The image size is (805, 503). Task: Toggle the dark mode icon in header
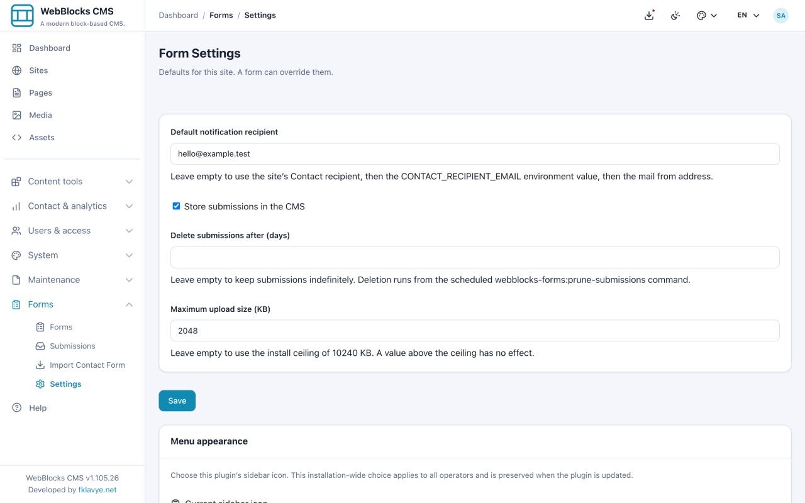click(x=675, y=15)
